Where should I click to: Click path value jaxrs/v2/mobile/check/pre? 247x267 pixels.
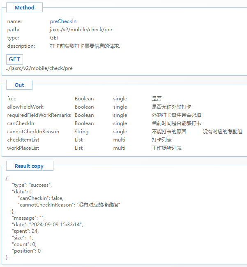pos(81,30)
